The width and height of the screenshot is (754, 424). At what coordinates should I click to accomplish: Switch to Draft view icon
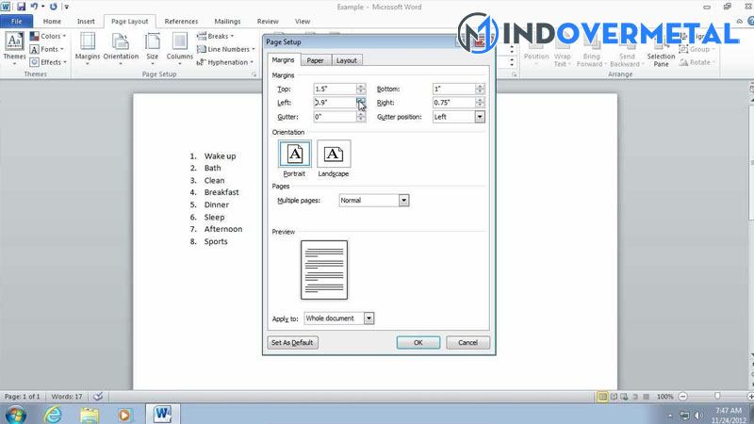click(646, 397)
